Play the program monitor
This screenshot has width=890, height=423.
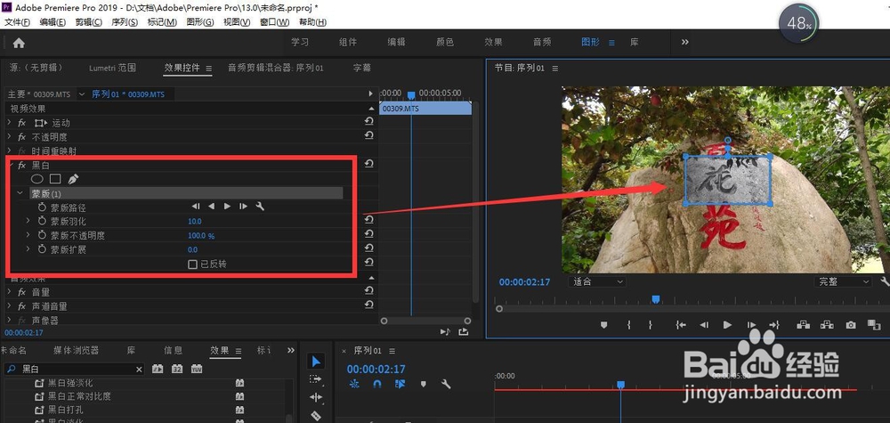[727, 325]
